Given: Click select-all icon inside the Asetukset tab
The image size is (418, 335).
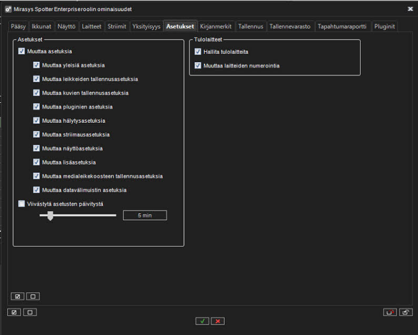Looking at the screenshot, I should pyautogui.click(x=17, y=296).
